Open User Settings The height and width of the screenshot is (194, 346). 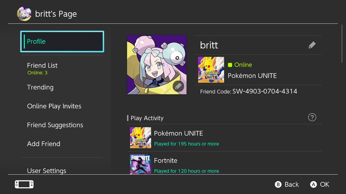pos(46,171)
